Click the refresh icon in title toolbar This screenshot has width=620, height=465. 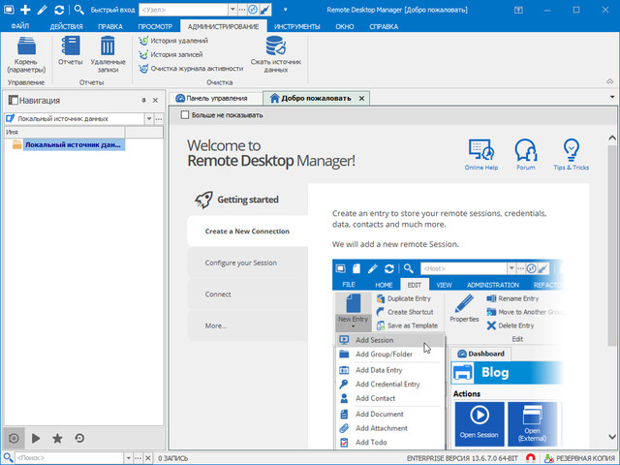pos(59,9)
